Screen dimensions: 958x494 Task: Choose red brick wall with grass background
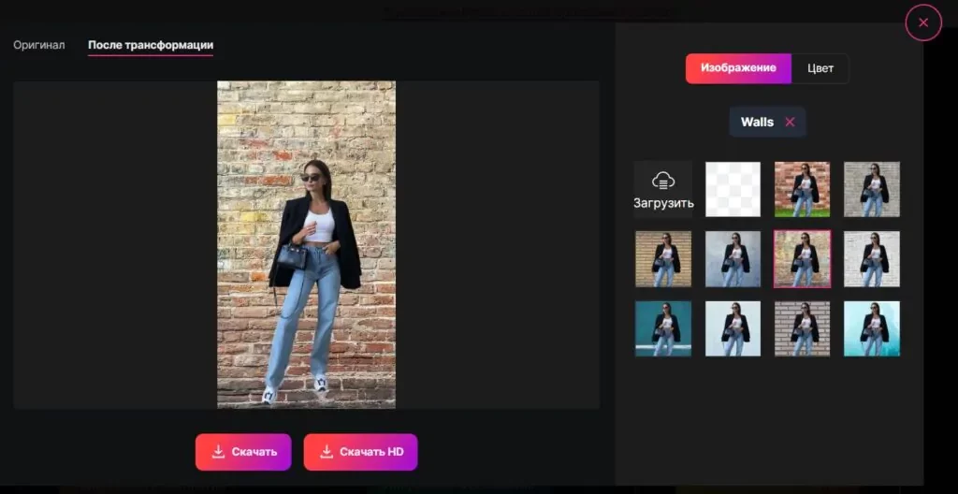click(x=802, y=189)
